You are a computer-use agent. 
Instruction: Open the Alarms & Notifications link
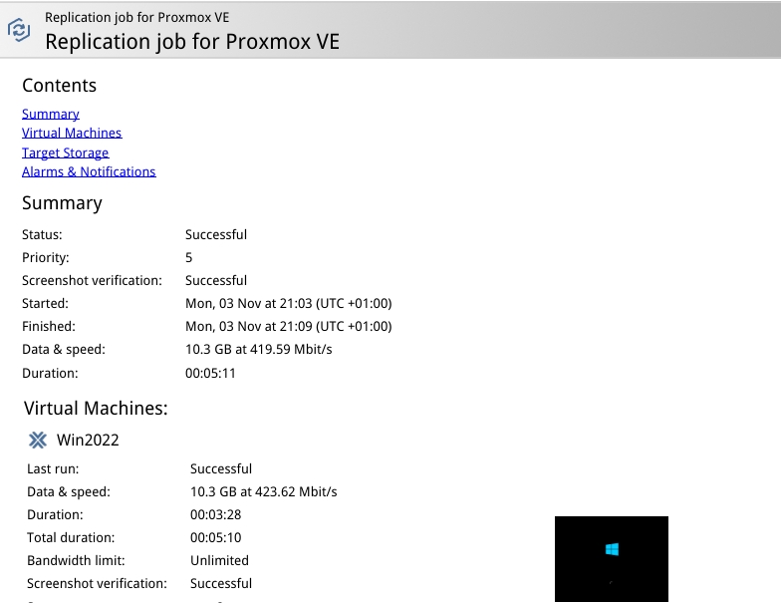tap(89, 171)
